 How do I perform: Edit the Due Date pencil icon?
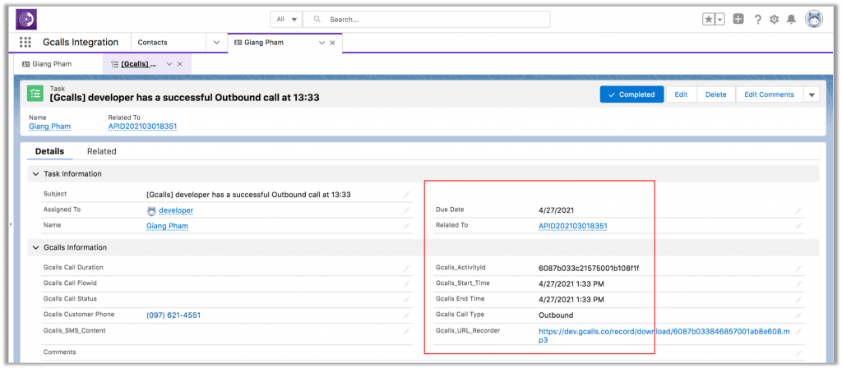tap(799, 211)
